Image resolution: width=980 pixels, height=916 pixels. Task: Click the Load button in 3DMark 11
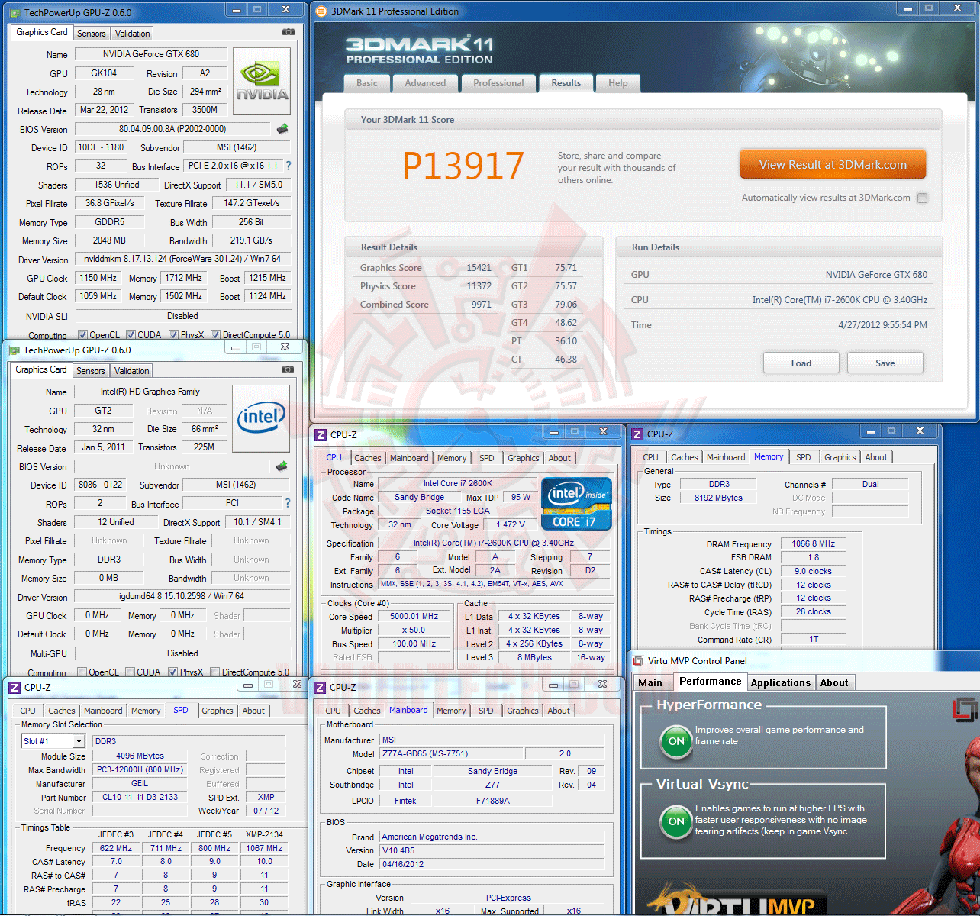coord(801,363)
